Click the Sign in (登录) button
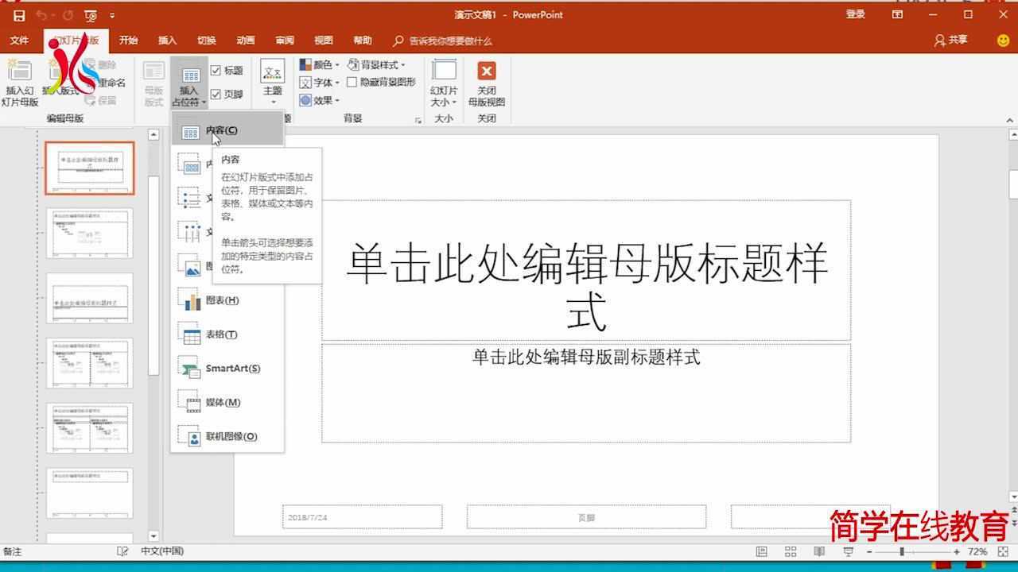The height and width of the screenshot is (572, 1018). tap(855, 14)
